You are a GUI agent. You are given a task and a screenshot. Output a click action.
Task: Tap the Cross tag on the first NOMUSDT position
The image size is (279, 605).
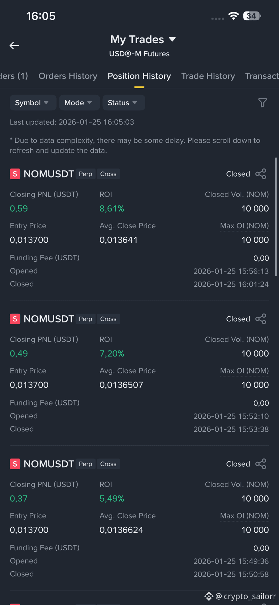[108, 174]
